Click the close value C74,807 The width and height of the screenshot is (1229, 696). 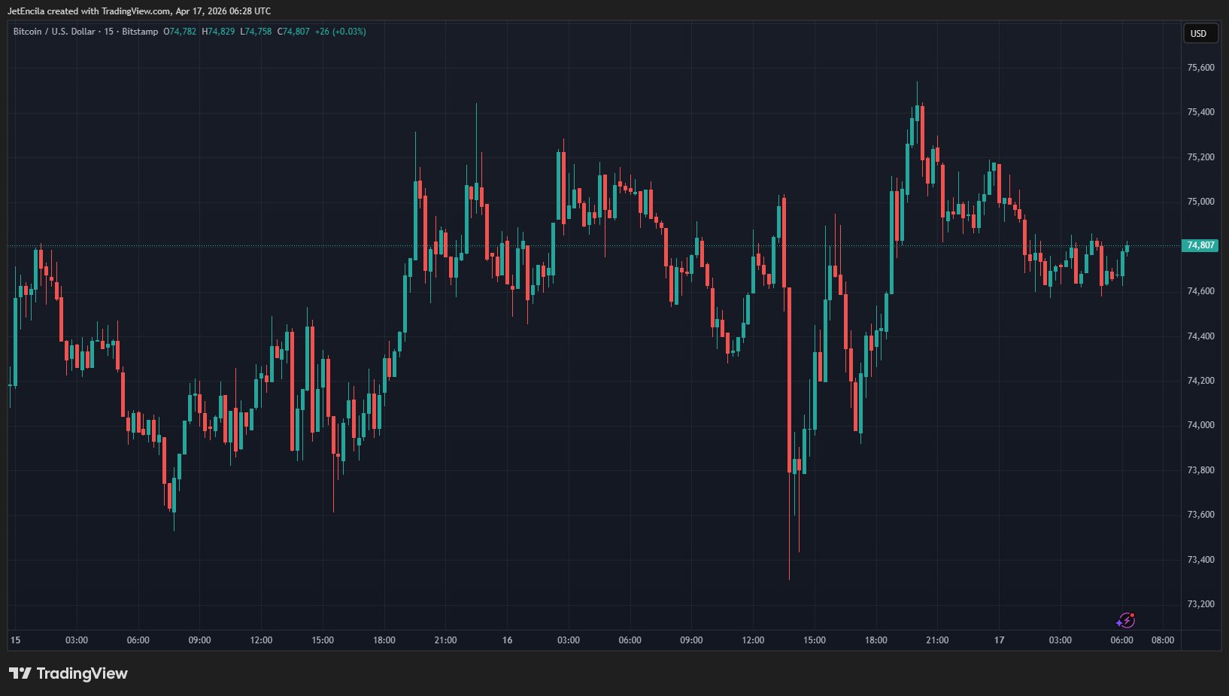[293, 32]
